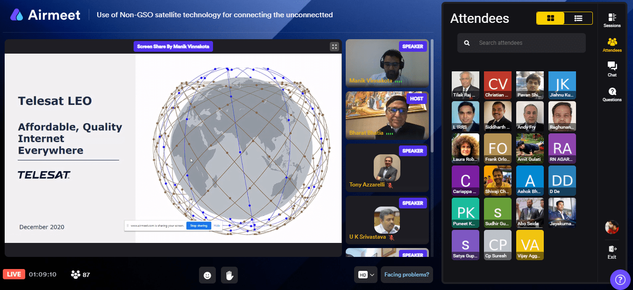Open attendee Cp Suresh CP card

(498, 245)
